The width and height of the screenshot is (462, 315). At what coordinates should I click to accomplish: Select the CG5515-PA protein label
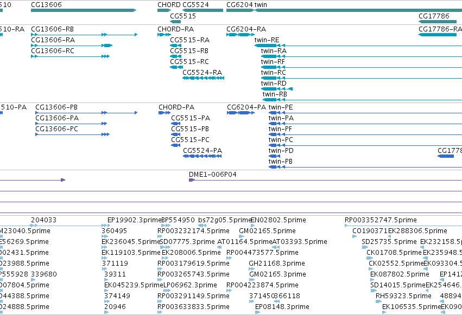coord(191,118)
